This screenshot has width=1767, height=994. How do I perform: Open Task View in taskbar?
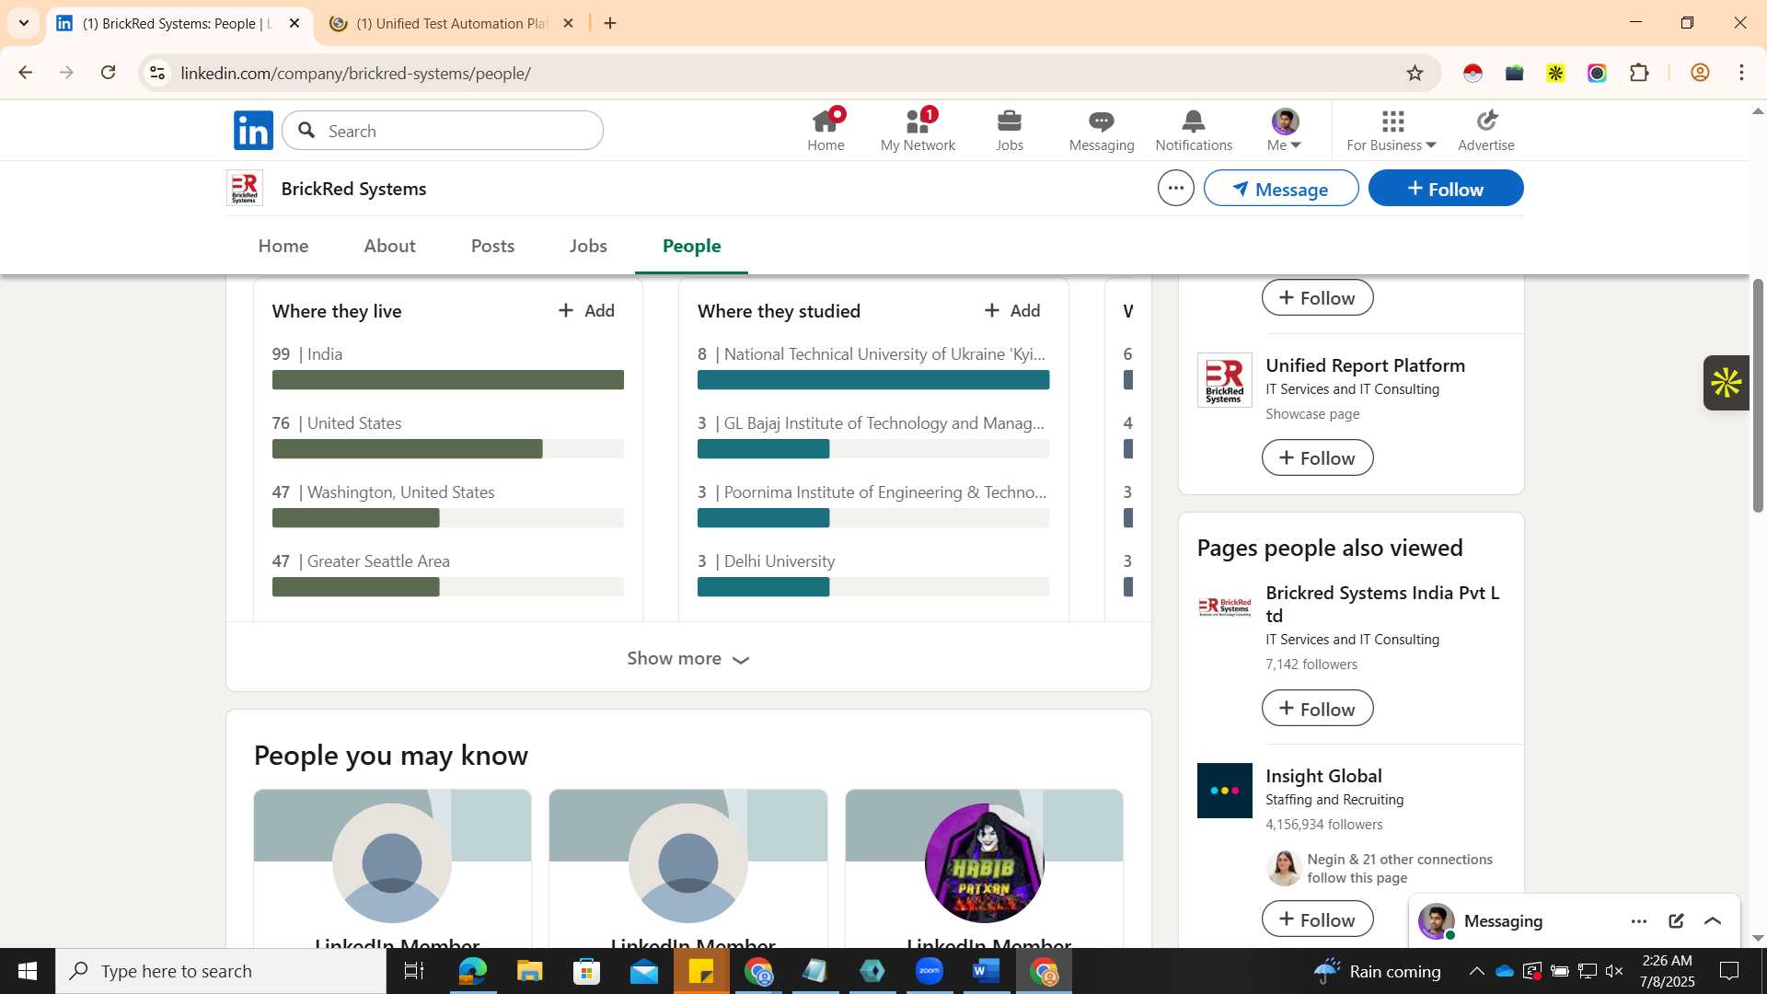(414, 971)
